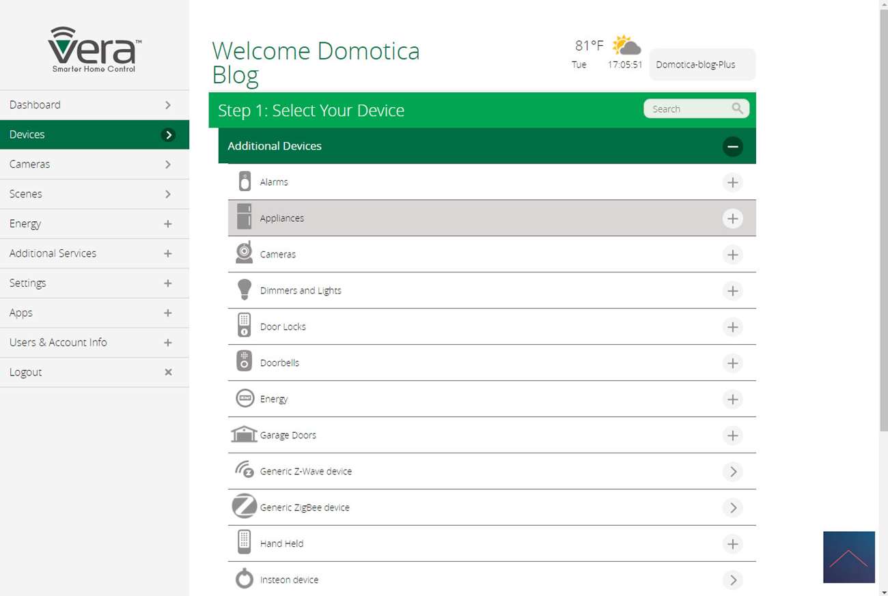Screen dimensions: 888x596
Task: Click the Insteon device icon
Action: tap(244, 579)
